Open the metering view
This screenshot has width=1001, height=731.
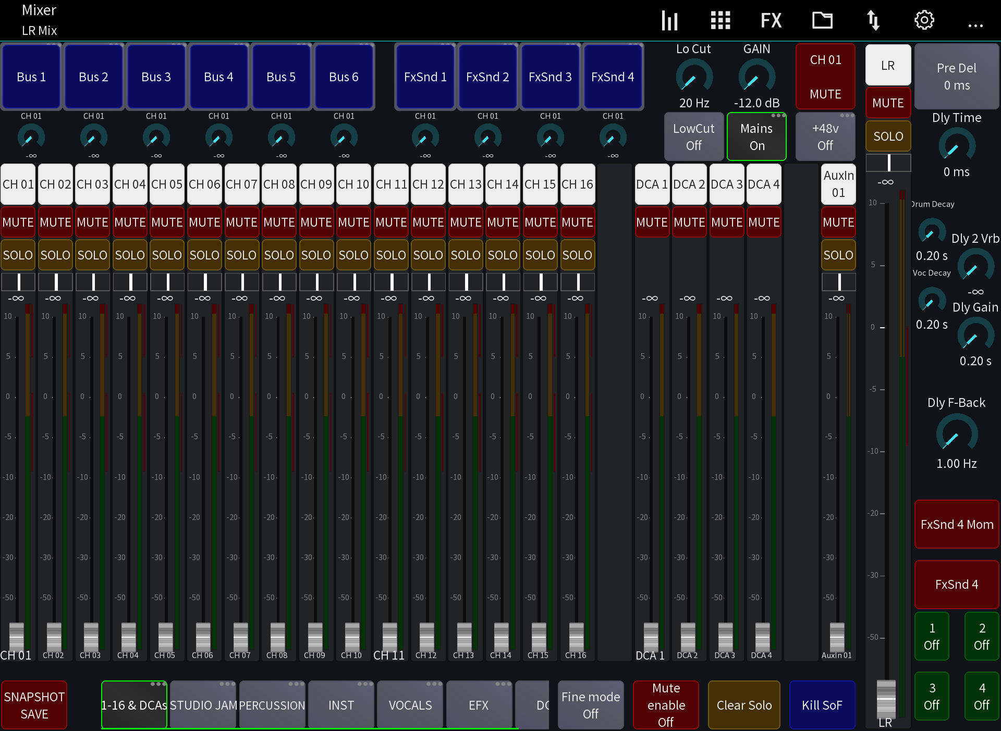pos(669,20)
